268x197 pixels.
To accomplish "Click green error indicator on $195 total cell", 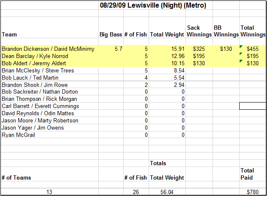I will coord(241,54).
